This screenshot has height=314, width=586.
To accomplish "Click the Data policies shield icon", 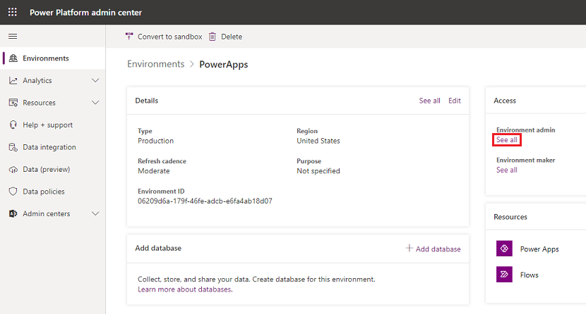I will pos(13,191).
